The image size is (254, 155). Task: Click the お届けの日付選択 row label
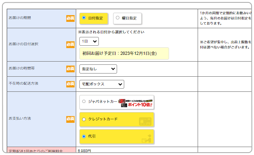click(x=23, y=44)
